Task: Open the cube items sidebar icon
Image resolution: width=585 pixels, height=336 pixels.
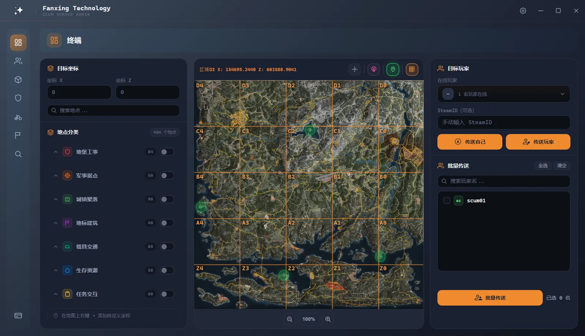Action: [x=18, y=80]
